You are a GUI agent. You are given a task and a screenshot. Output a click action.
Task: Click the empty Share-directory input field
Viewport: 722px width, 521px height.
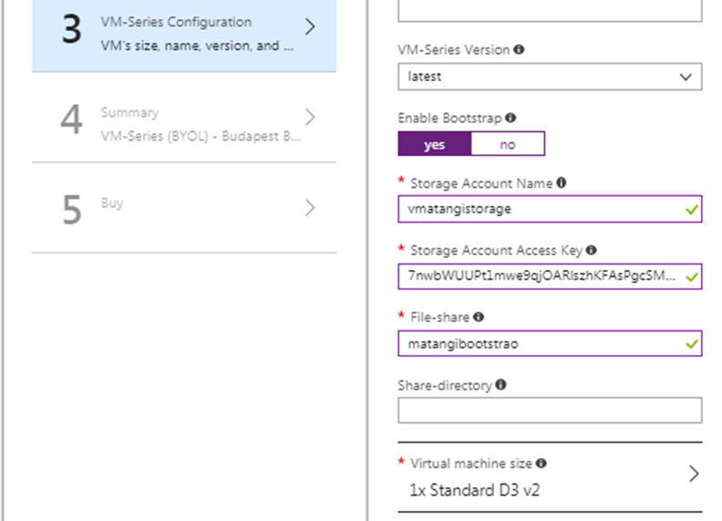point(550,411)
